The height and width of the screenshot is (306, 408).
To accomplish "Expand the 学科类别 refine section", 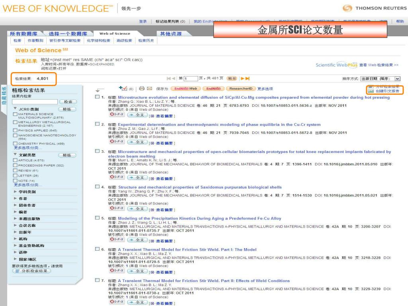I will (15, 192).
